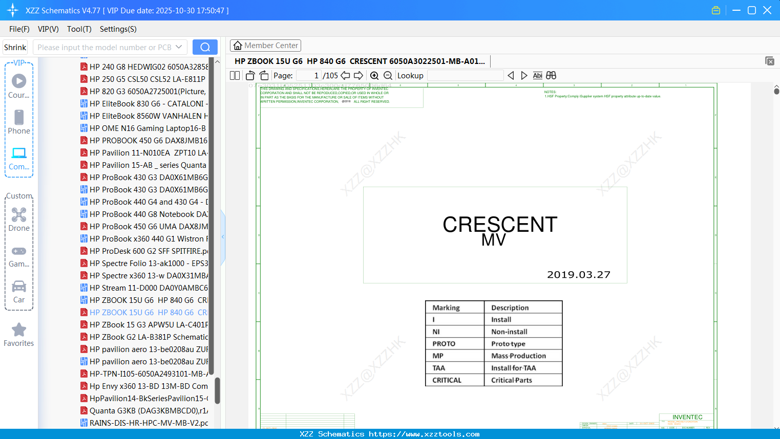Open HP ProBook 440 G4 and 430 G4
This screenshot has width=780, height=439.
click(144, 202)
